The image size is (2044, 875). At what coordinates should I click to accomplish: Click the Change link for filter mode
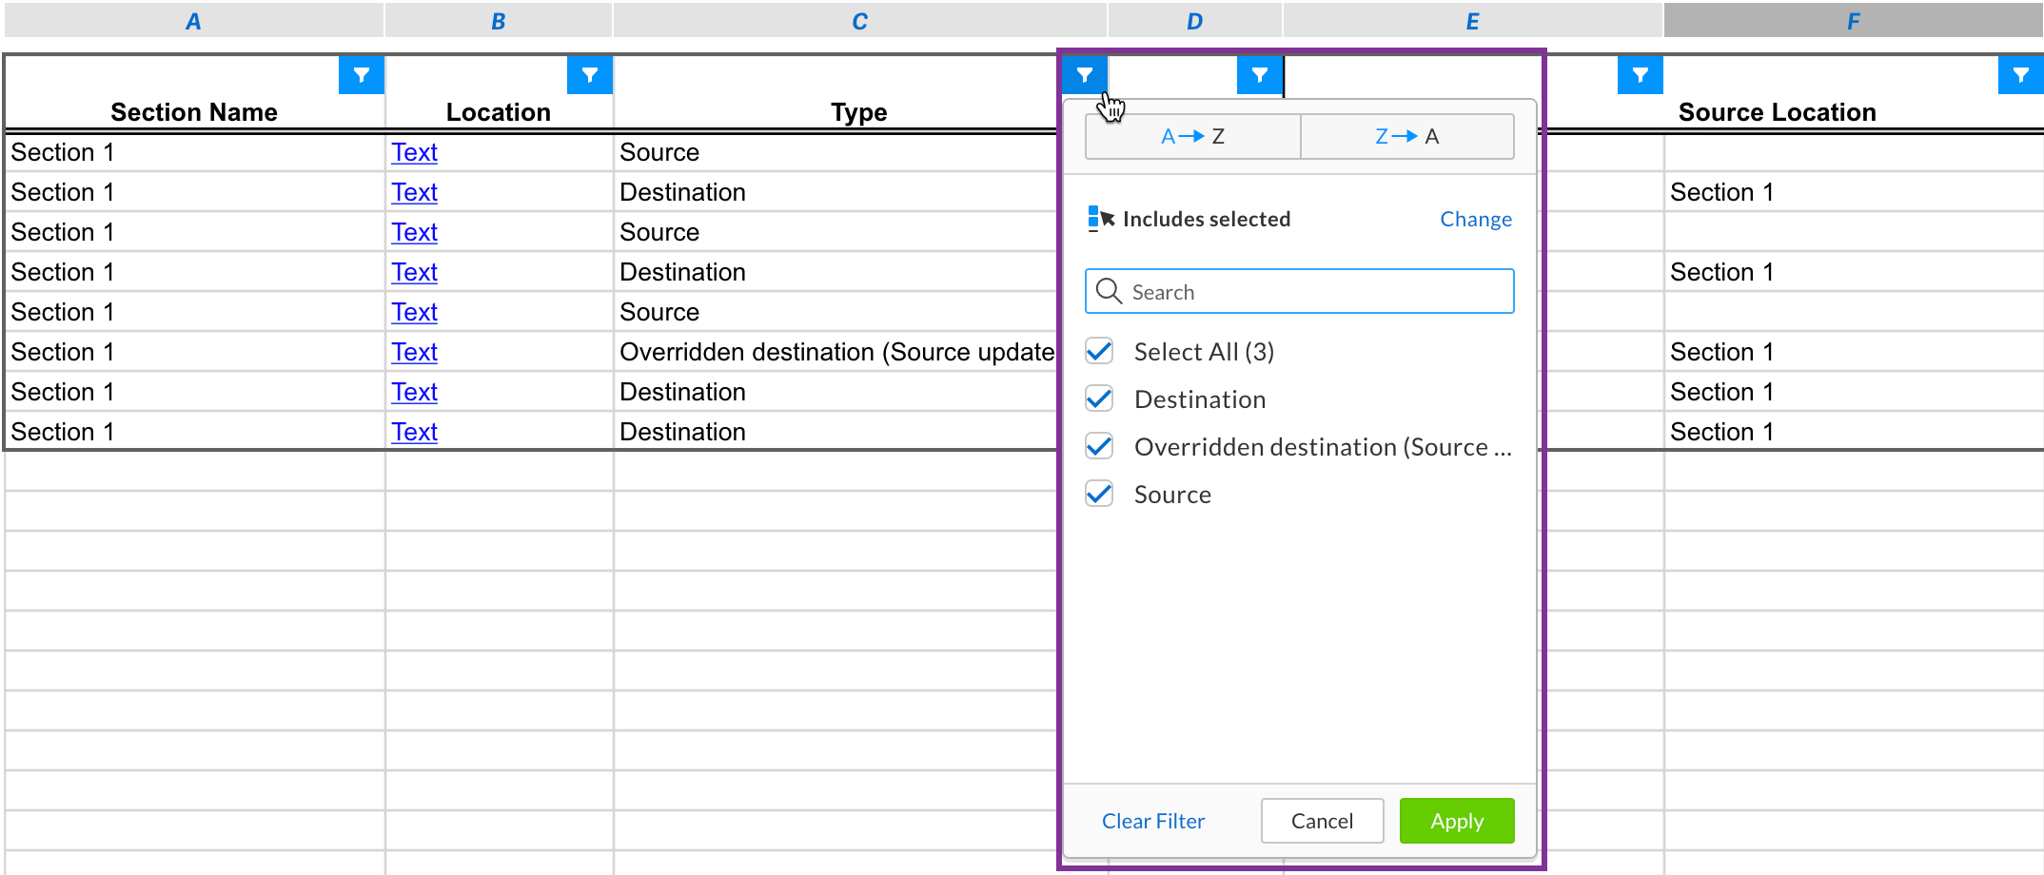coord(1475,218)
